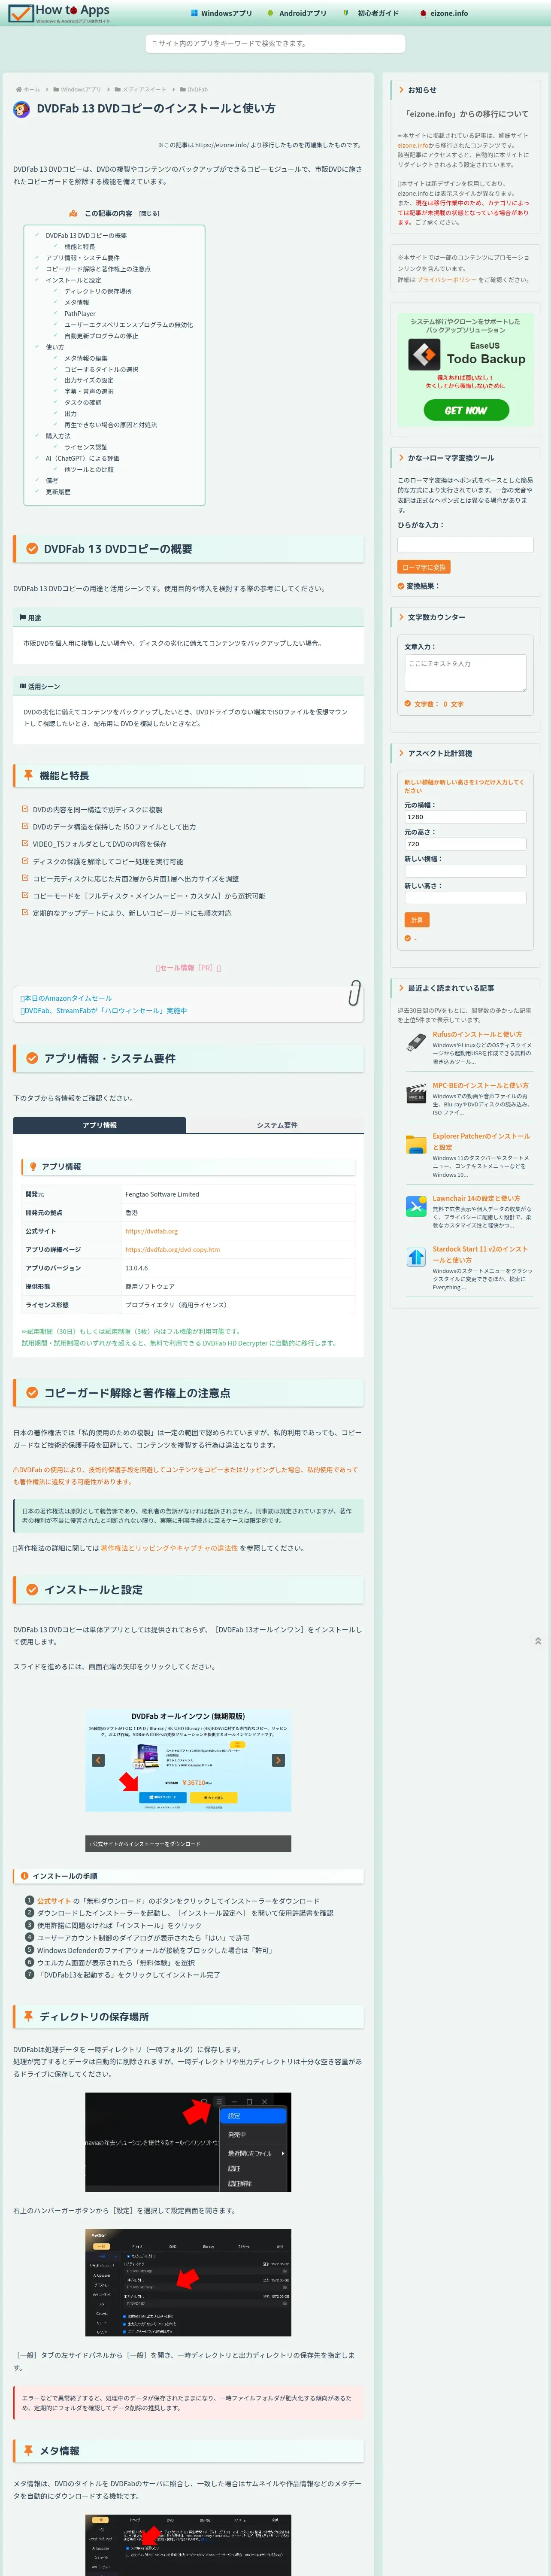The height and width of the screenshot is (2576, 551).
Task: Open the メディアスイート breadcrumb link
Action: tap(141, 90)
